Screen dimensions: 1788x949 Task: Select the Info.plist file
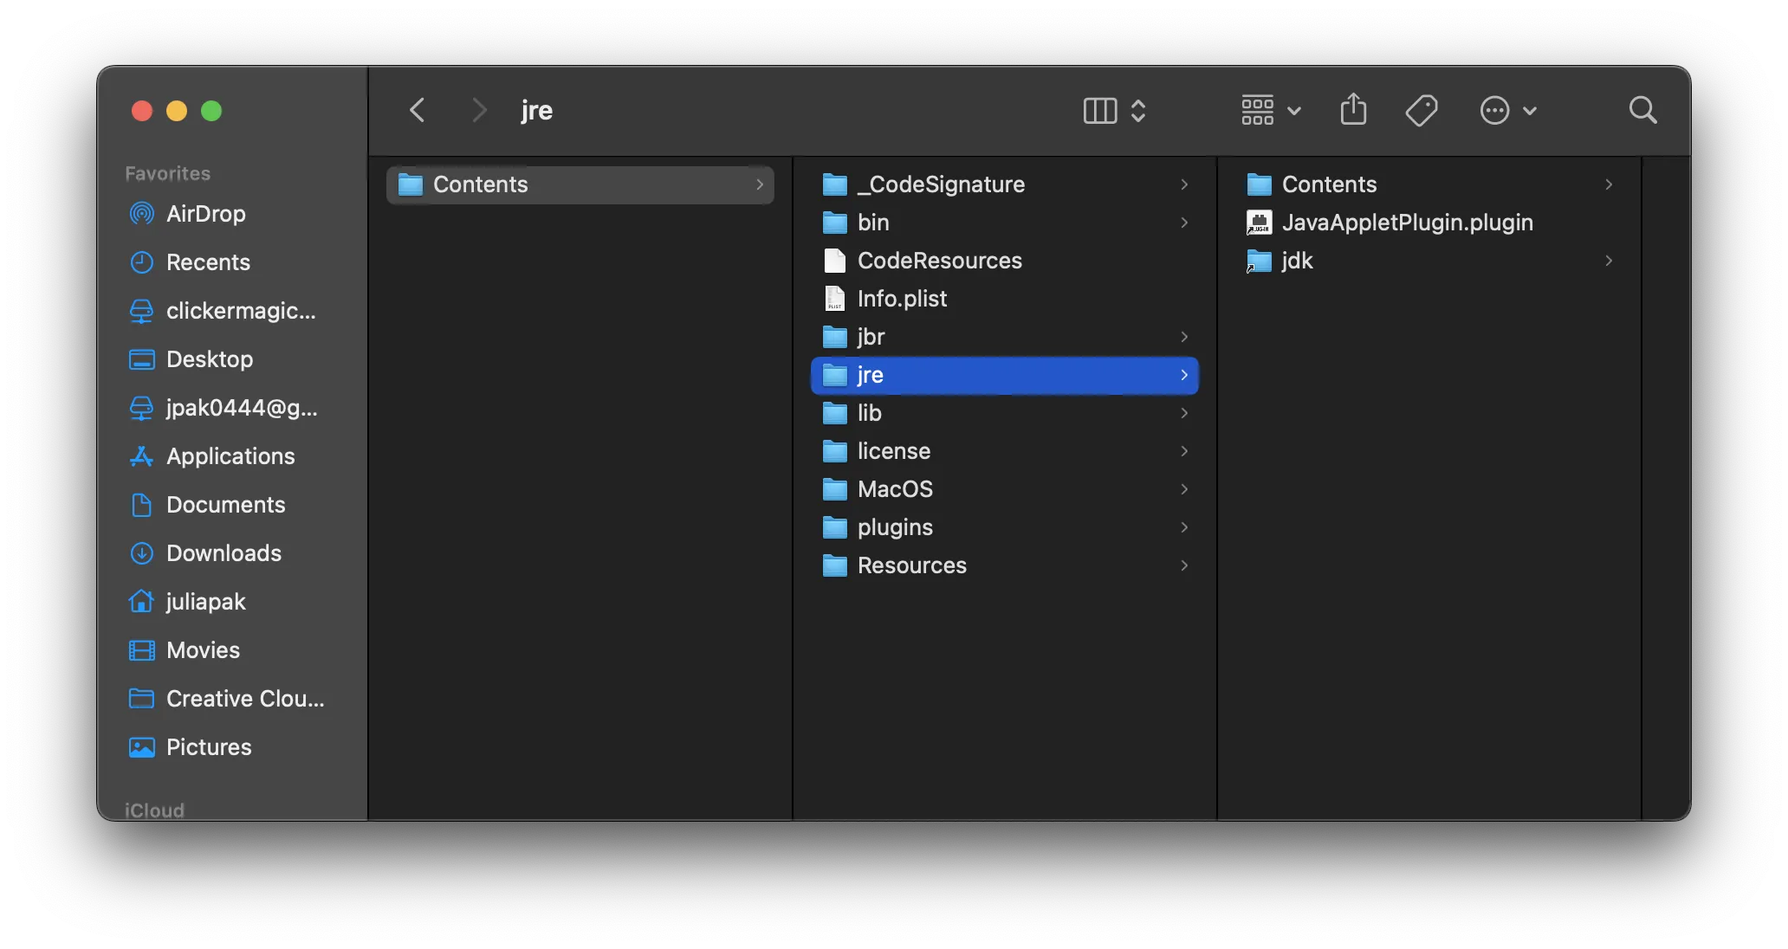click(x=902, y=299)
